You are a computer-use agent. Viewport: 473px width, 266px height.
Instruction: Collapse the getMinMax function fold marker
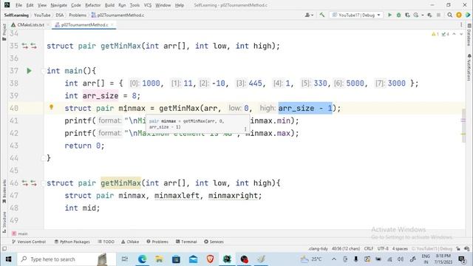point(43,183)
